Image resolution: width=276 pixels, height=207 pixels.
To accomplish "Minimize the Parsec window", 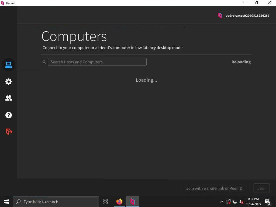I will [x=245, y=3].
